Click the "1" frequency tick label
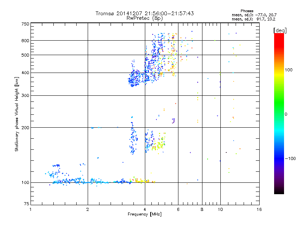 pyautogui.click(x=30, y=209)
